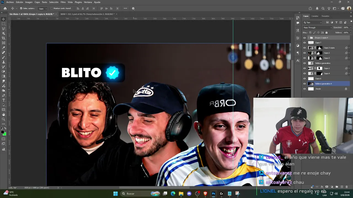Toggle the Selec. autom. checkbox

pos(21,8)
